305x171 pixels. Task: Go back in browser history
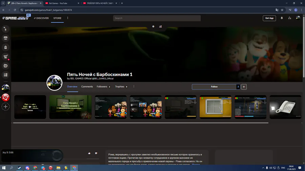coord(3,10)
